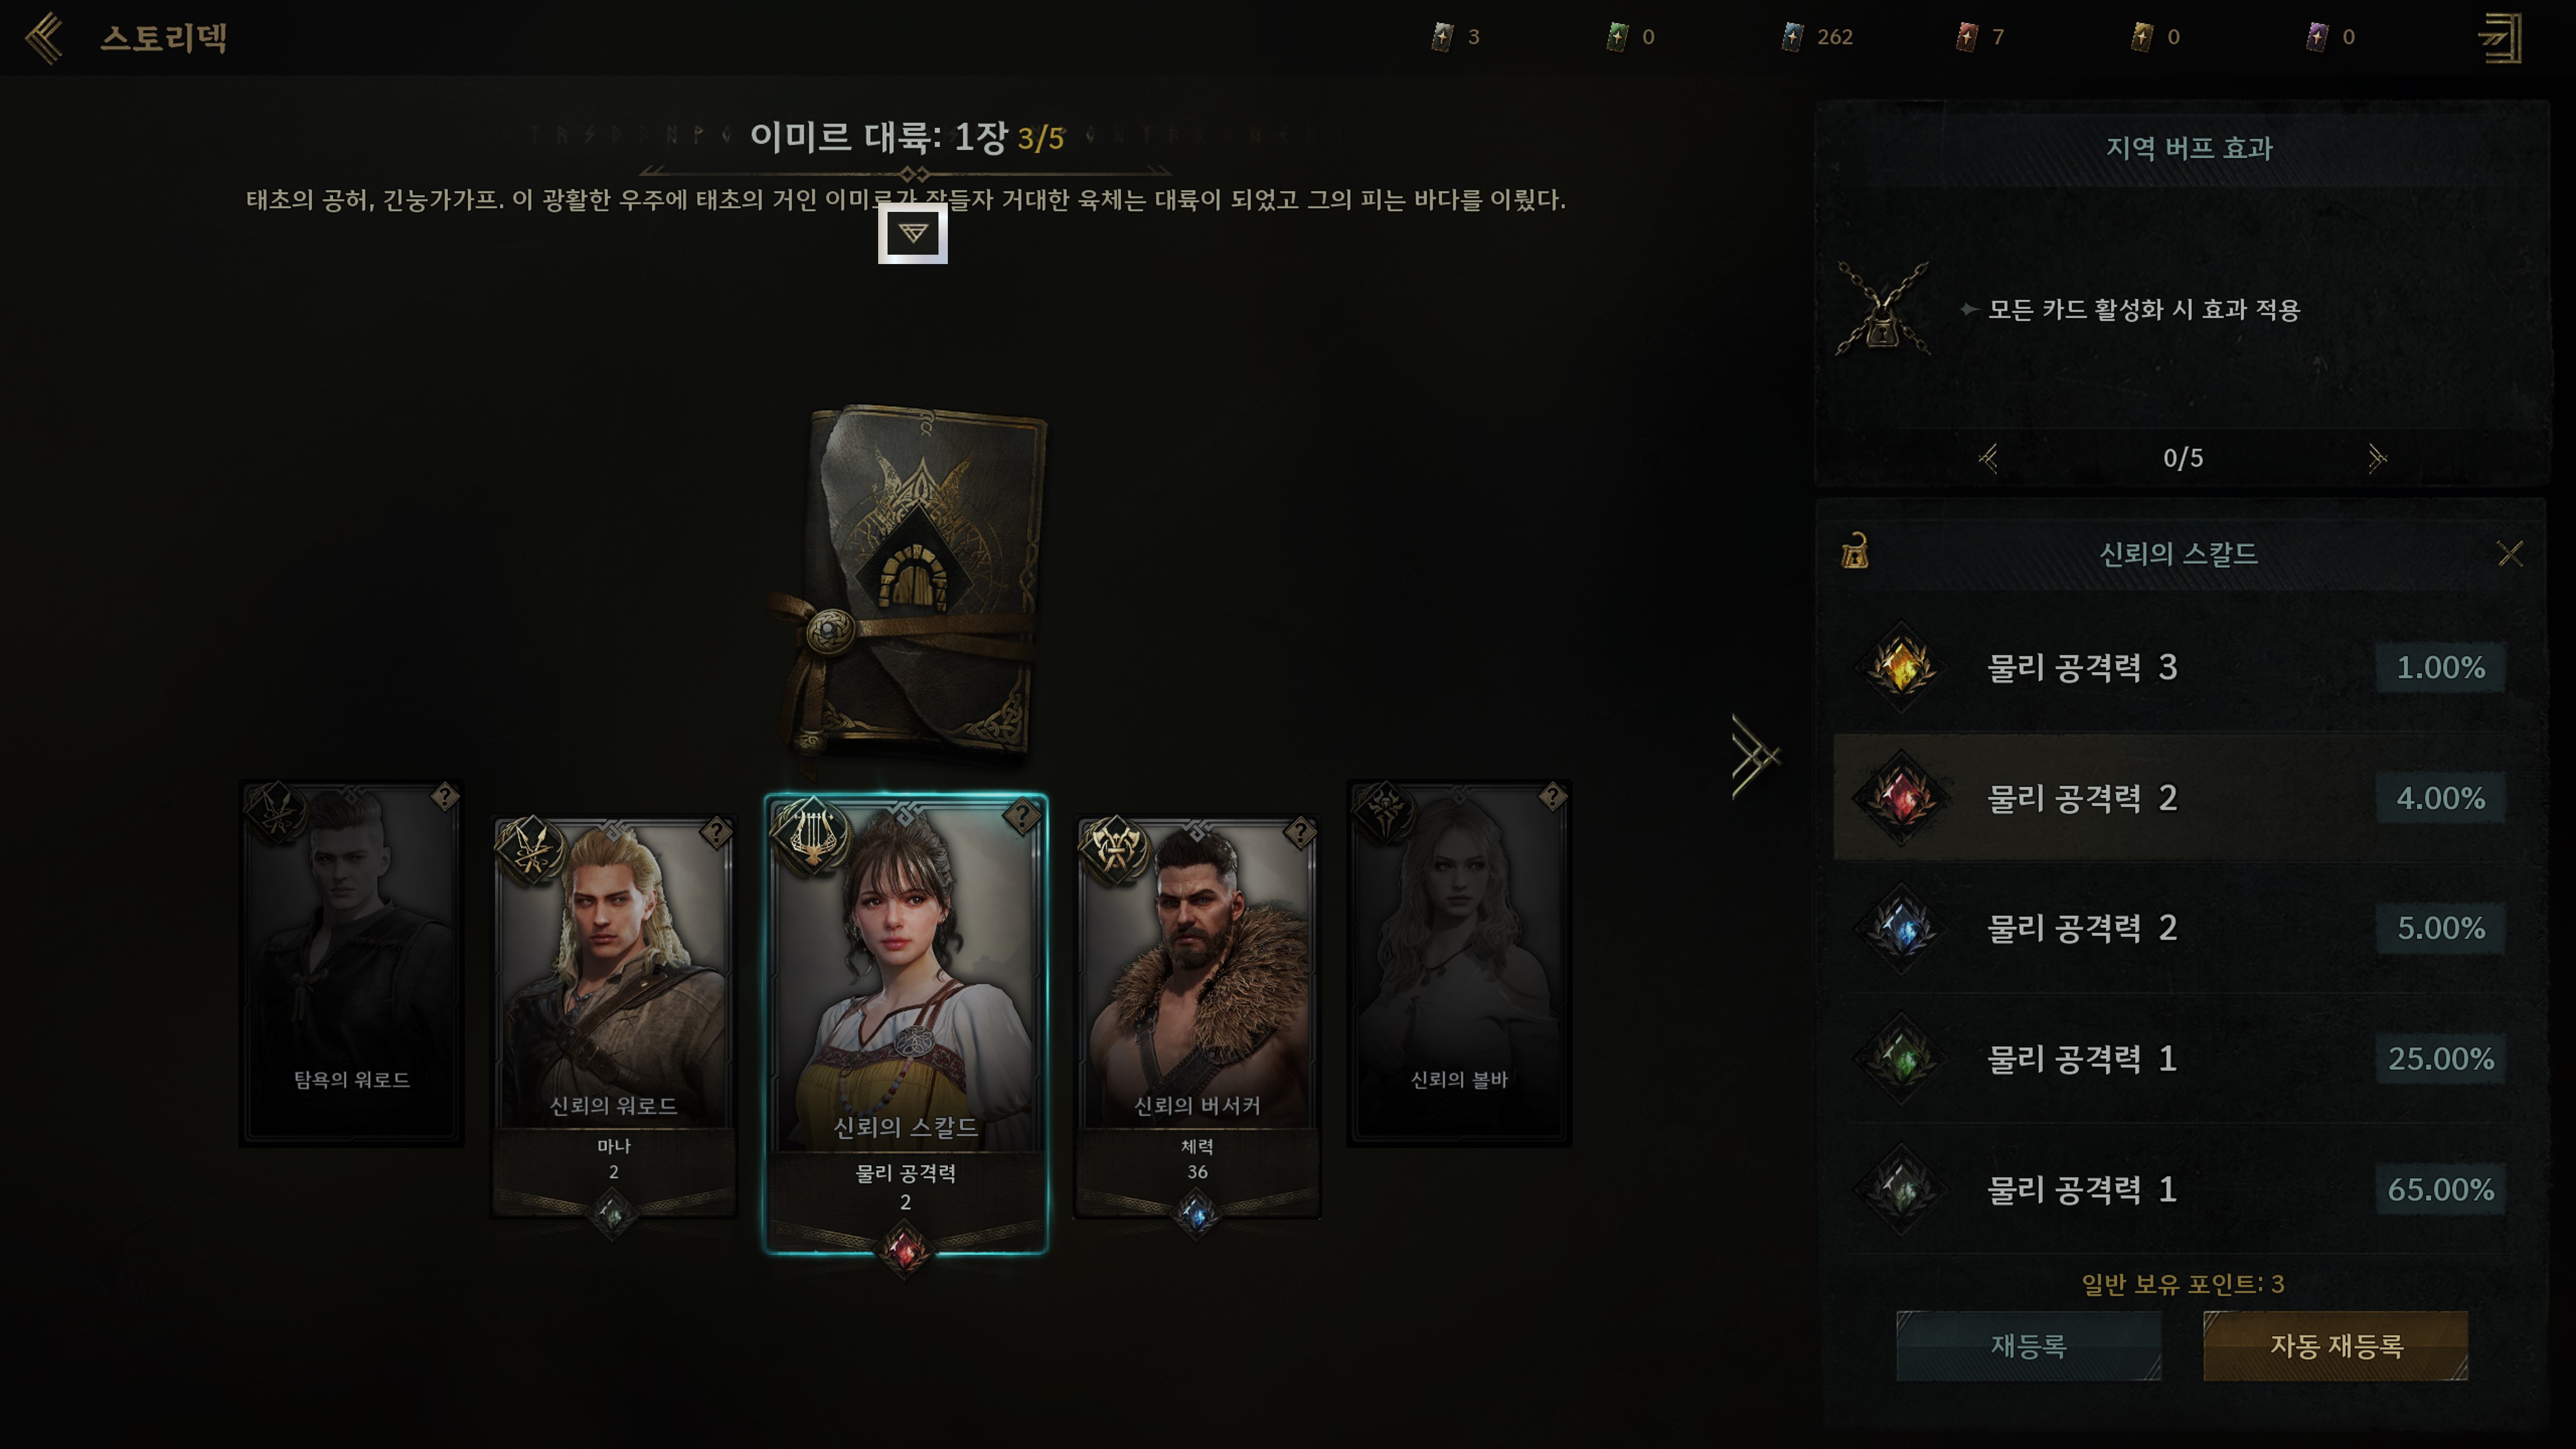The image size is (2576, 1449).
Task: Click the blue card currency icon showing 262
Action: click(x=1791, y=37)
